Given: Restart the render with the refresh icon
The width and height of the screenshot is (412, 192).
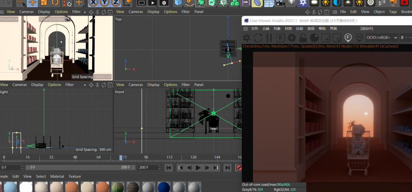Looking at the screenshot, I should pyautogui.click(x=258, y=37).
